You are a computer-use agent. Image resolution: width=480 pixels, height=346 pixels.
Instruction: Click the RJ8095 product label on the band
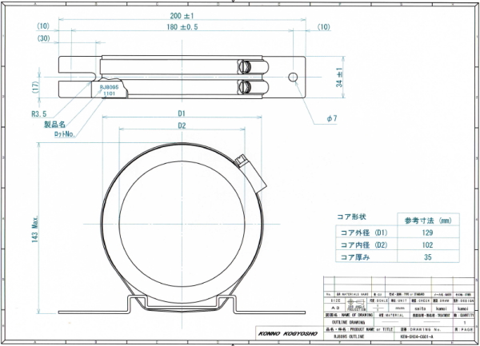tap(109, 86)
